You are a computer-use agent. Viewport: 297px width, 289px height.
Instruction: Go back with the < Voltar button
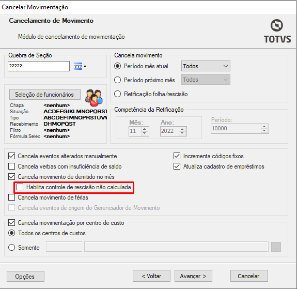tap(151, 276)
